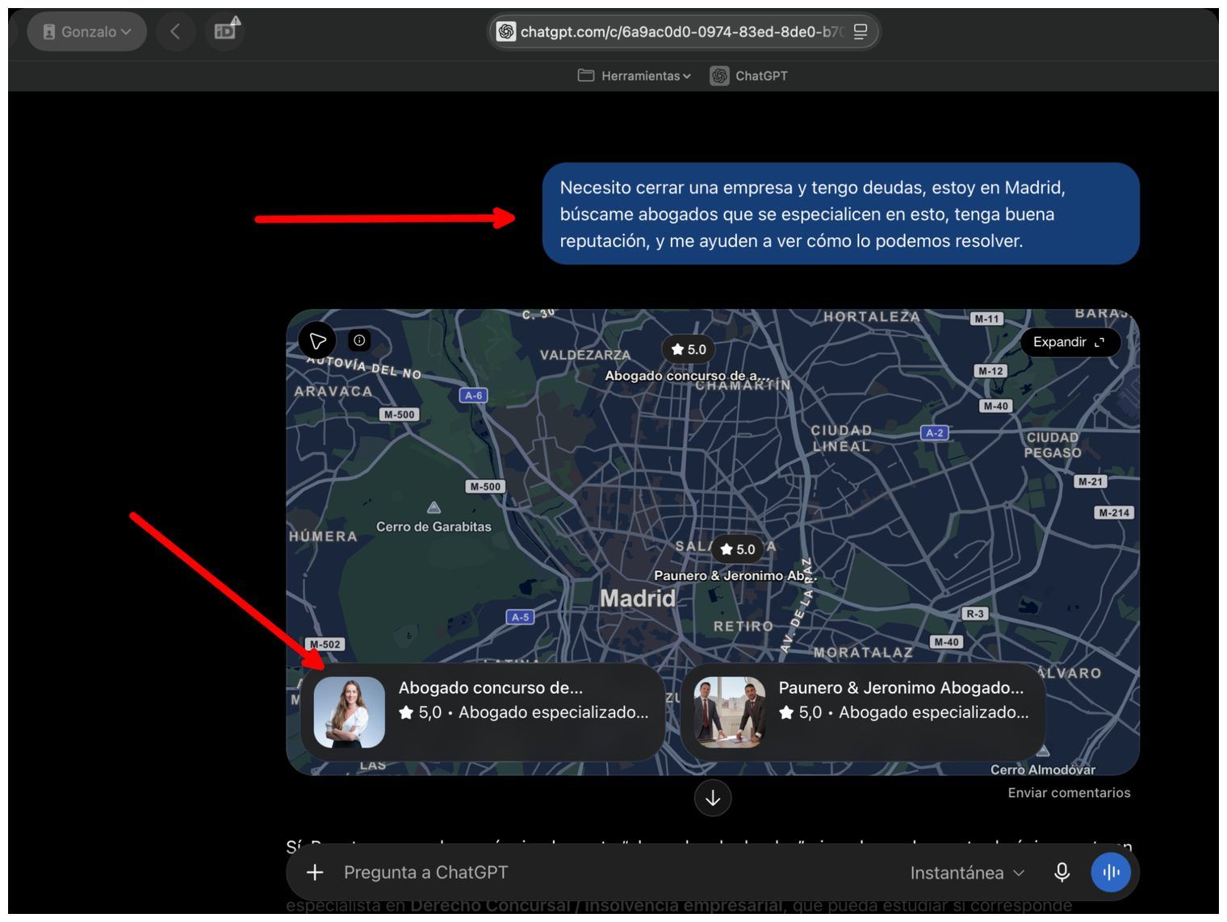Click the Cerro de Garabitas peak marker

click(x=434, y=507)
